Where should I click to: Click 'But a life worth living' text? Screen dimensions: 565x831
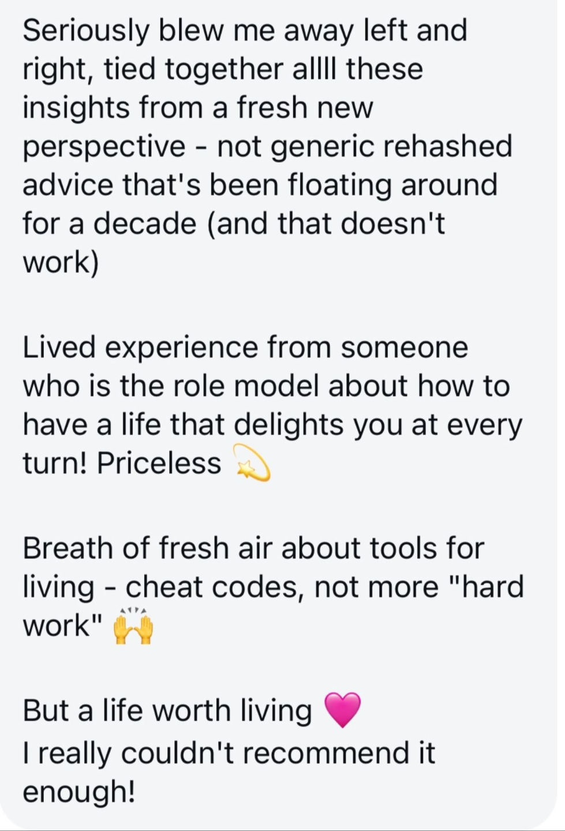[167, 710]
